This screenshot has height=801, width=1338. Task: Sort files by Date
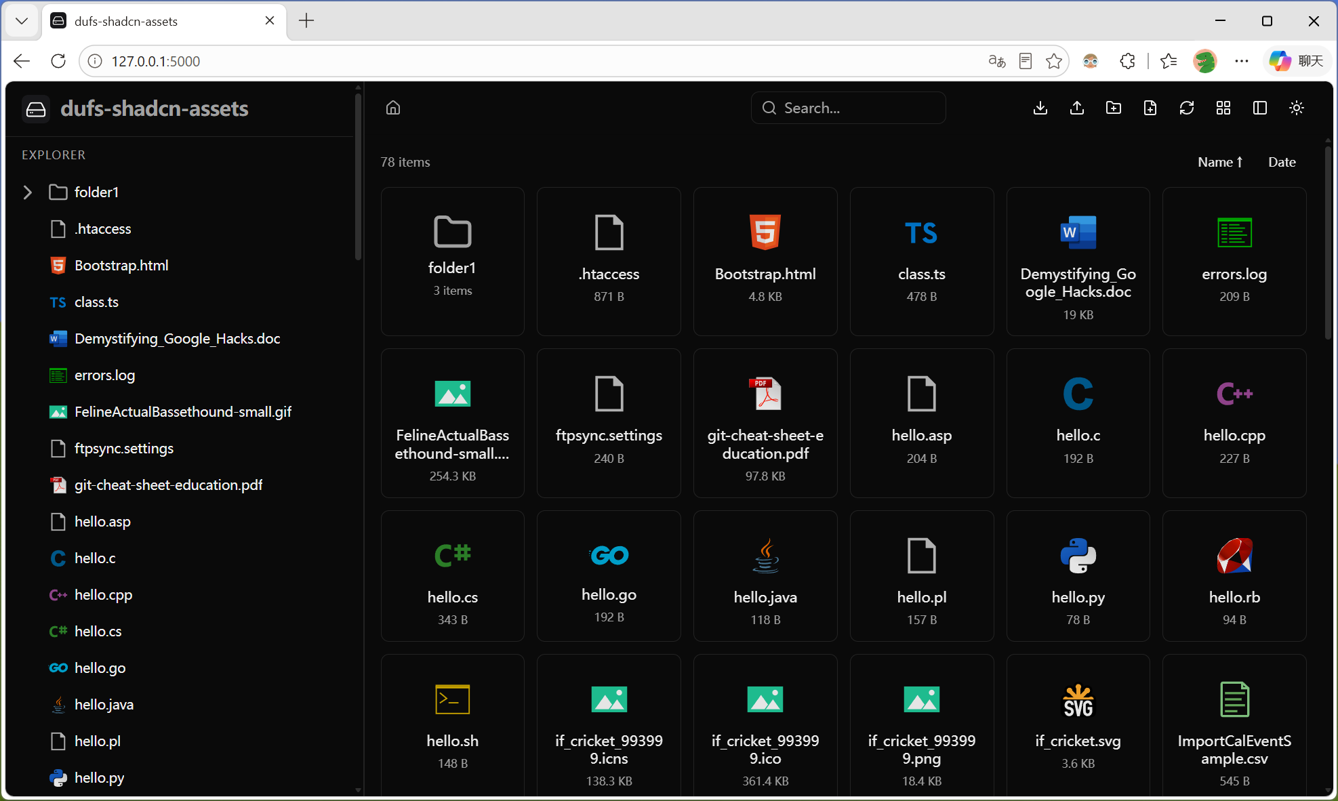pos(1282,162)
